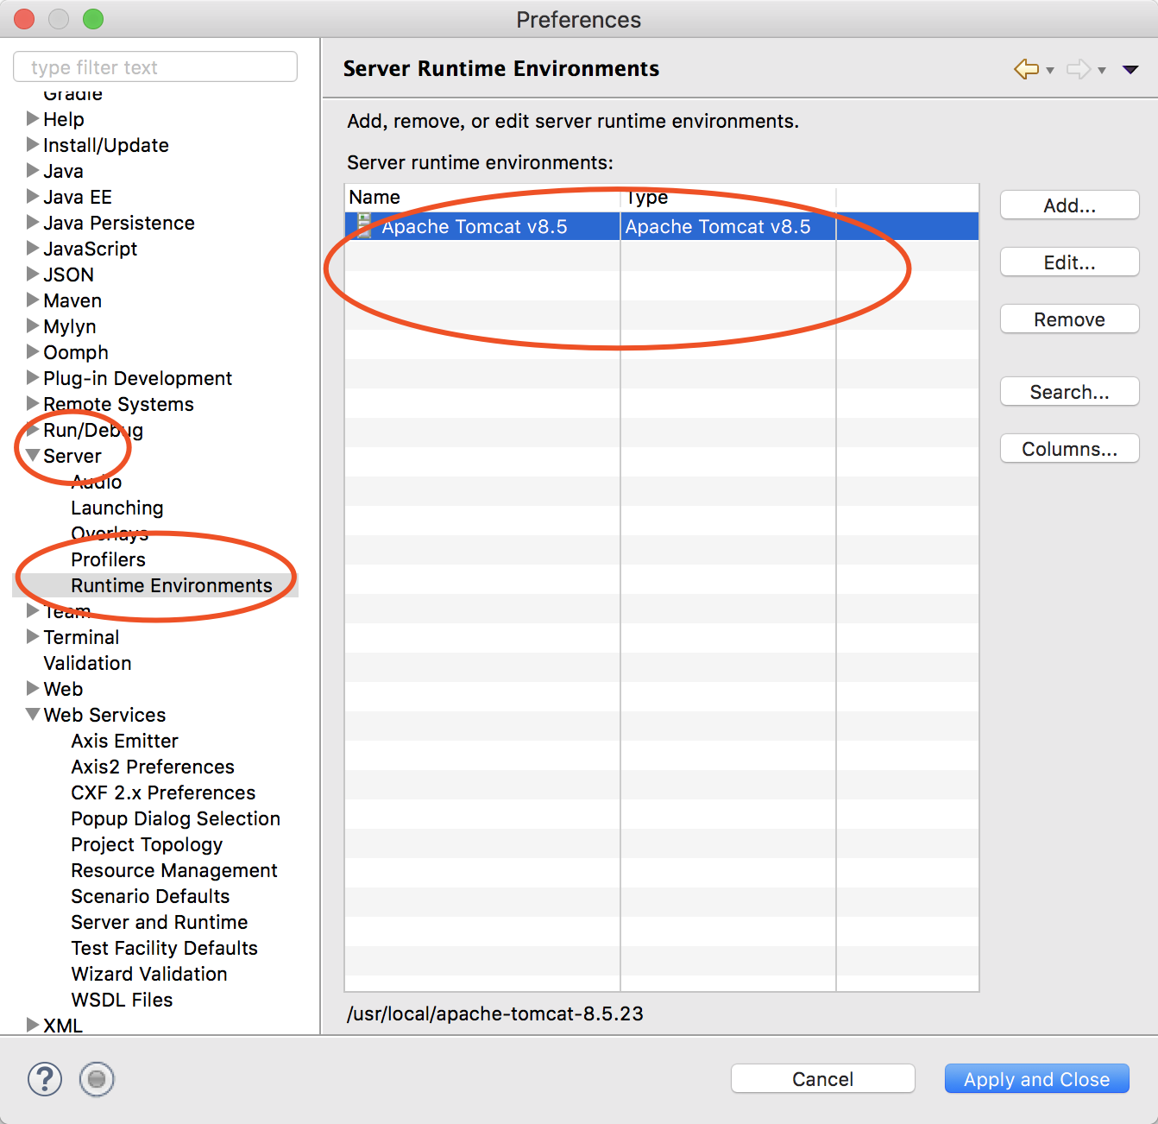Image resolution: width=1158 pixels, height=1124 pixels.
Task: Select Resource Management page
Action: [x=174, y=870]
